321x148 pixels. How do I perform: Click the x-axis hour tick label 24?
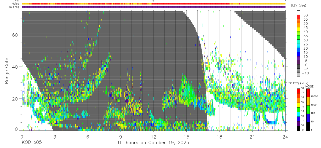coord(285,137)
